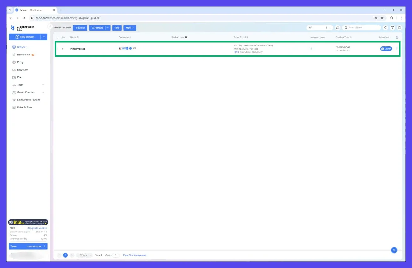
Task: Open the Terminate dropdown arrow
Action: (108, 28)
